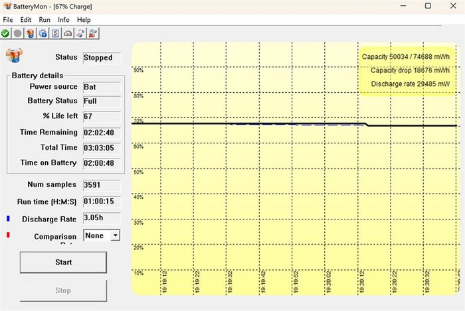
Task: Click the 19:20:32 time axis label
Action: point(427,282)
